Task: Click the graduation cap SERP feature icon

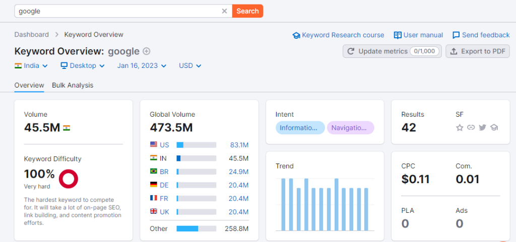Action: (x=494, y=127)
